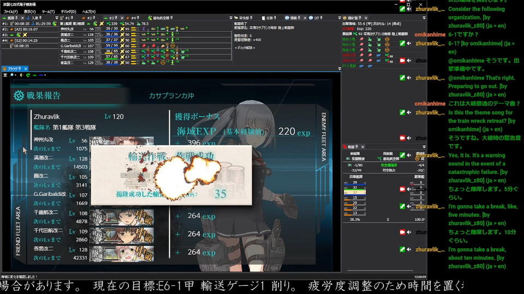
Task: Click the browser screenshot icon
Action: click(5, 75)
